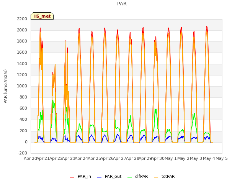The image size is (245, 184).
Task: Click the blue PAR_out legend swatch
Action: coord(100,177)
